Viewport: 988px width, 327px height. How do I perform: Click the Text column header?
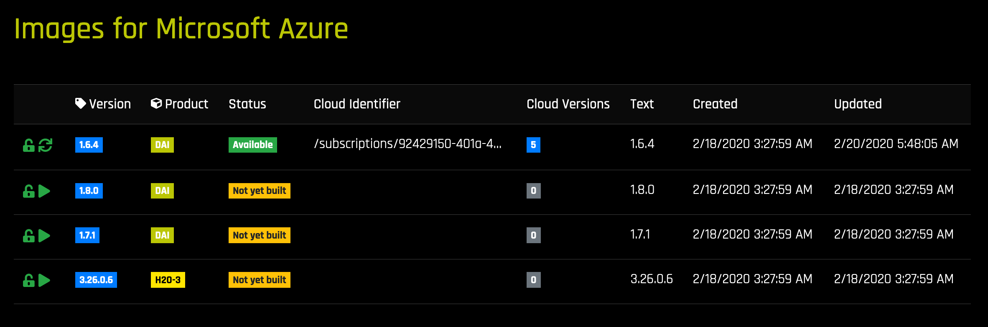642,104
